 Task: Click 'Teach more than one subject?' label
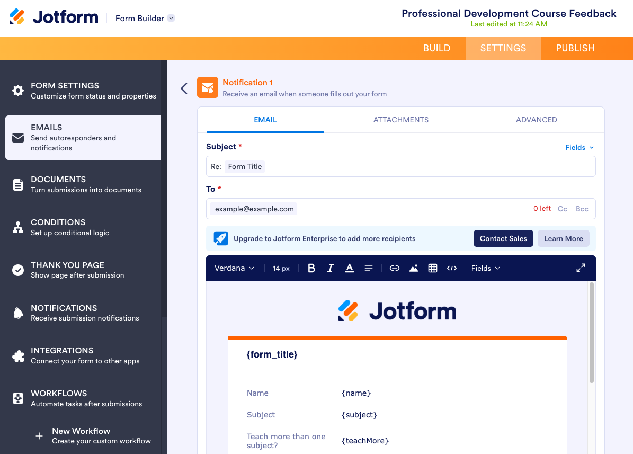coord(286,441)
